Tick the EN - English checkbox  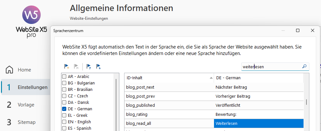click(64, 122)
